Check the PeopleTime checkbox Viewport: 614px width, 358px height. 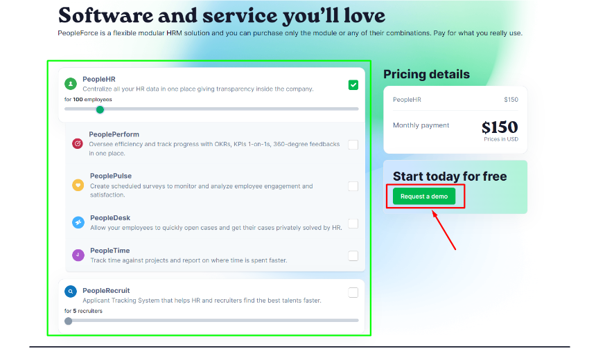(x=353, y=256)
